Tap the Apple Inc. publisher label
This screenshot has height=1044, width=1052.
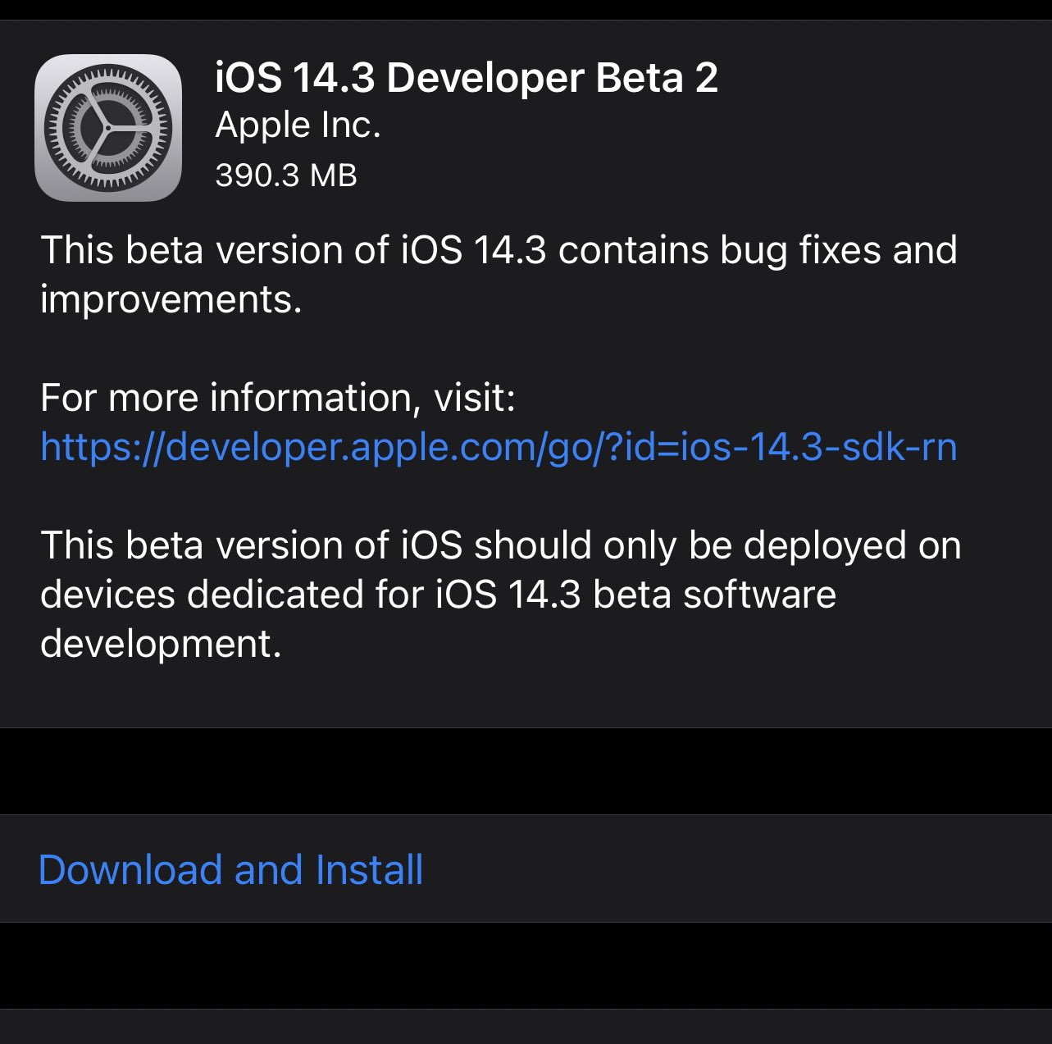(298, 125)
